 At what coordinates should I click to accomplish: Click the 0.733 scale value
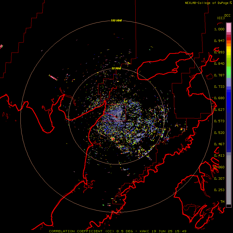(x=219, y=87)
